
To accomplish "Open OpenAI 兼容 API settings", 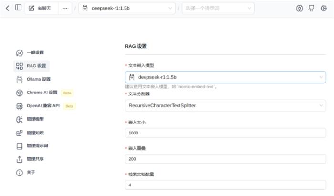I will (x=43, y=106).
